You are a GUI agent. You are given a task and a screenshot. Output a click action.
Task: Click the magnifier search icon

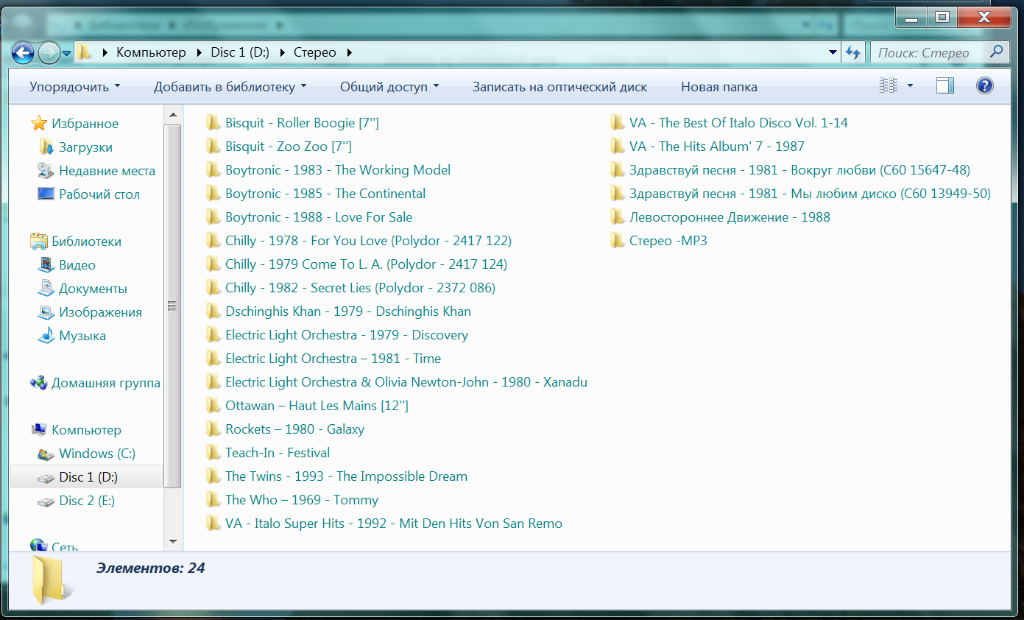(x=997, y=52)
